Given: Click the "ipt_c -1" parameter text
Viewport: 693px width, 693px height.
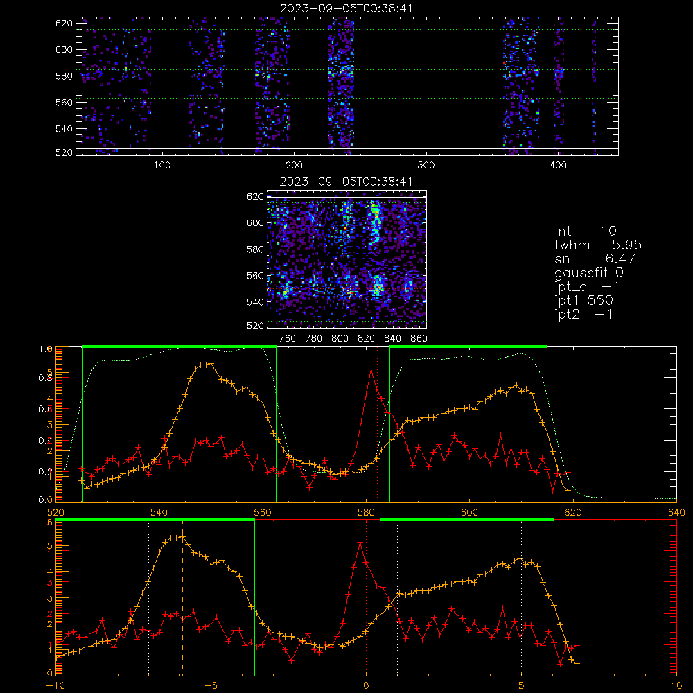Looking at the screenshot, I should click(x=587, y=287).
